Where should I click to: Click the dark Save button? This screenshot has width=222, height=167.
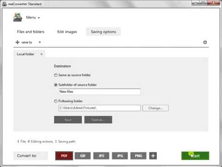[68, 120]
